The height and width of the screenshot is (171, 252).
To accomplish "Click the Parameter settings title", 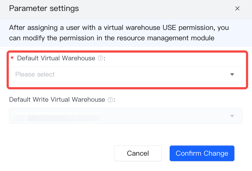I will 44,8.
